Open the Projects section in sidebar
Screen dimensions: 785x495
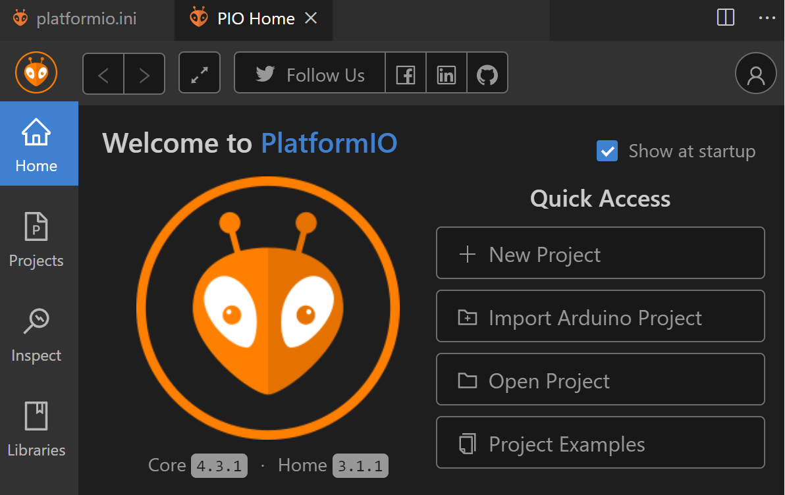coord(36,240)
